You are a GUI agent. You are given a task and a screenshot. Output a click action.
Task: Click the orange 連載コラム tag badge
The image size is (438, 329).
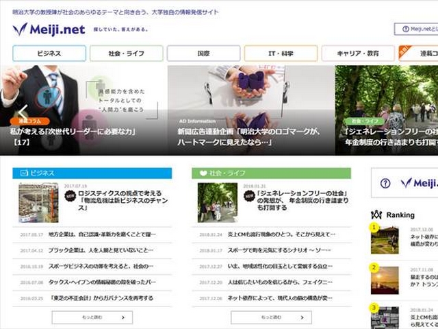point(30,121)
